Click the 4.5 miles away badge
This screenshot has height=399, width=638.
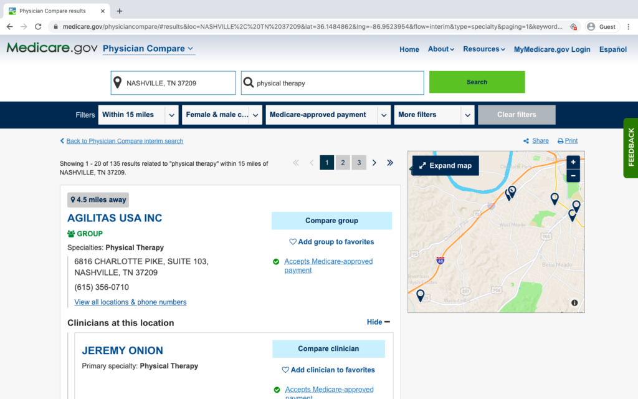tap(98, 200)
